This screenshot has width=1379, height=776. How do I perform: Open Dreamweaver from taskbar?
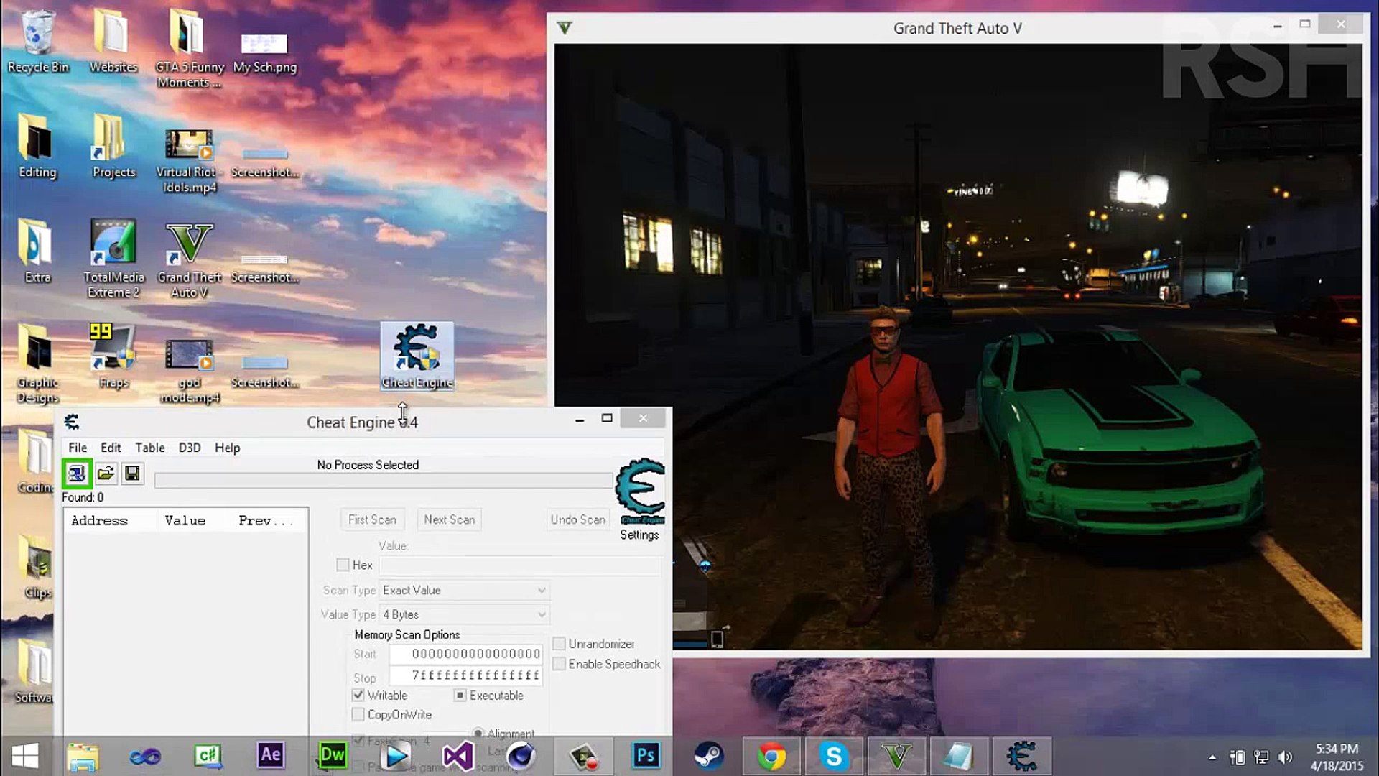click(x=333, y=755)
